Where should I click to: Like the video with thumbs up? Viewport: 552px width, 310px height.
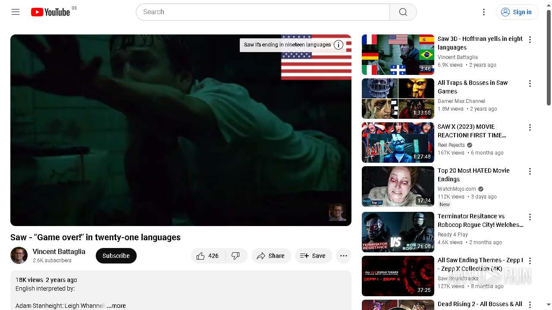coord(208,256)
